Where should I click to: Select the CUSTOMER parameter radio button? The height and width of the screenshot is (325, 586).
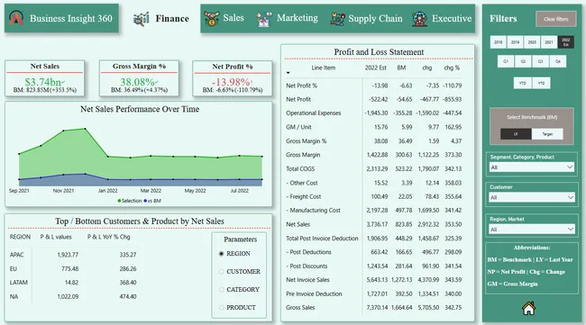221,272
